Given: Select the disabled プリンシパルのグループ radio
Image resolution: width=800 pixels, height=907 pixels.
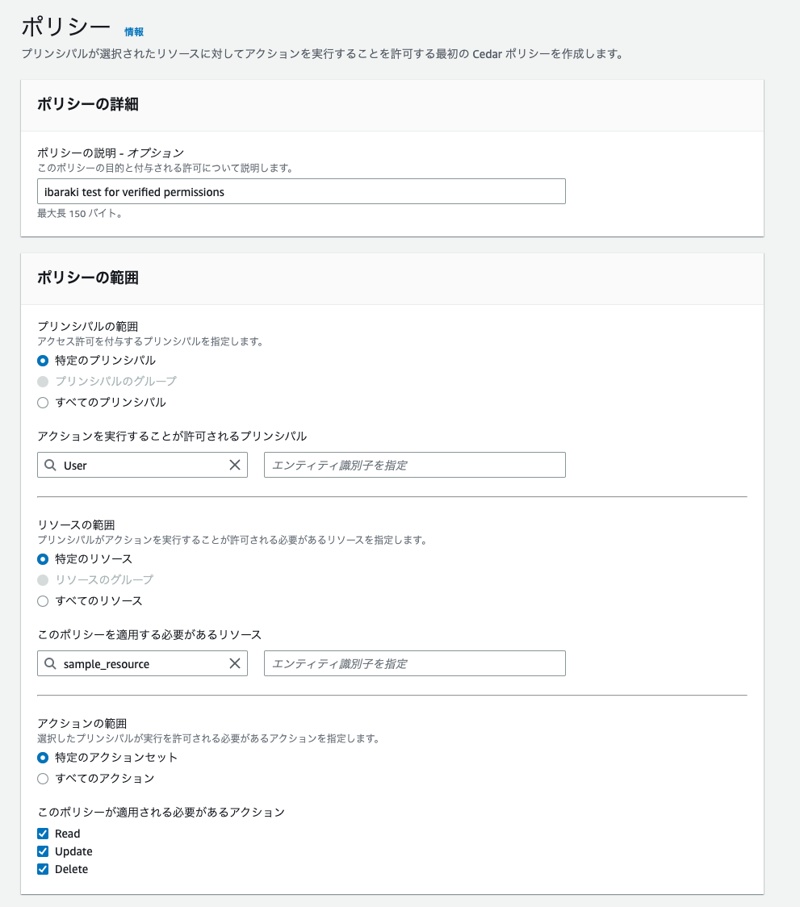Looking at the screenshot, I should 43,381.
